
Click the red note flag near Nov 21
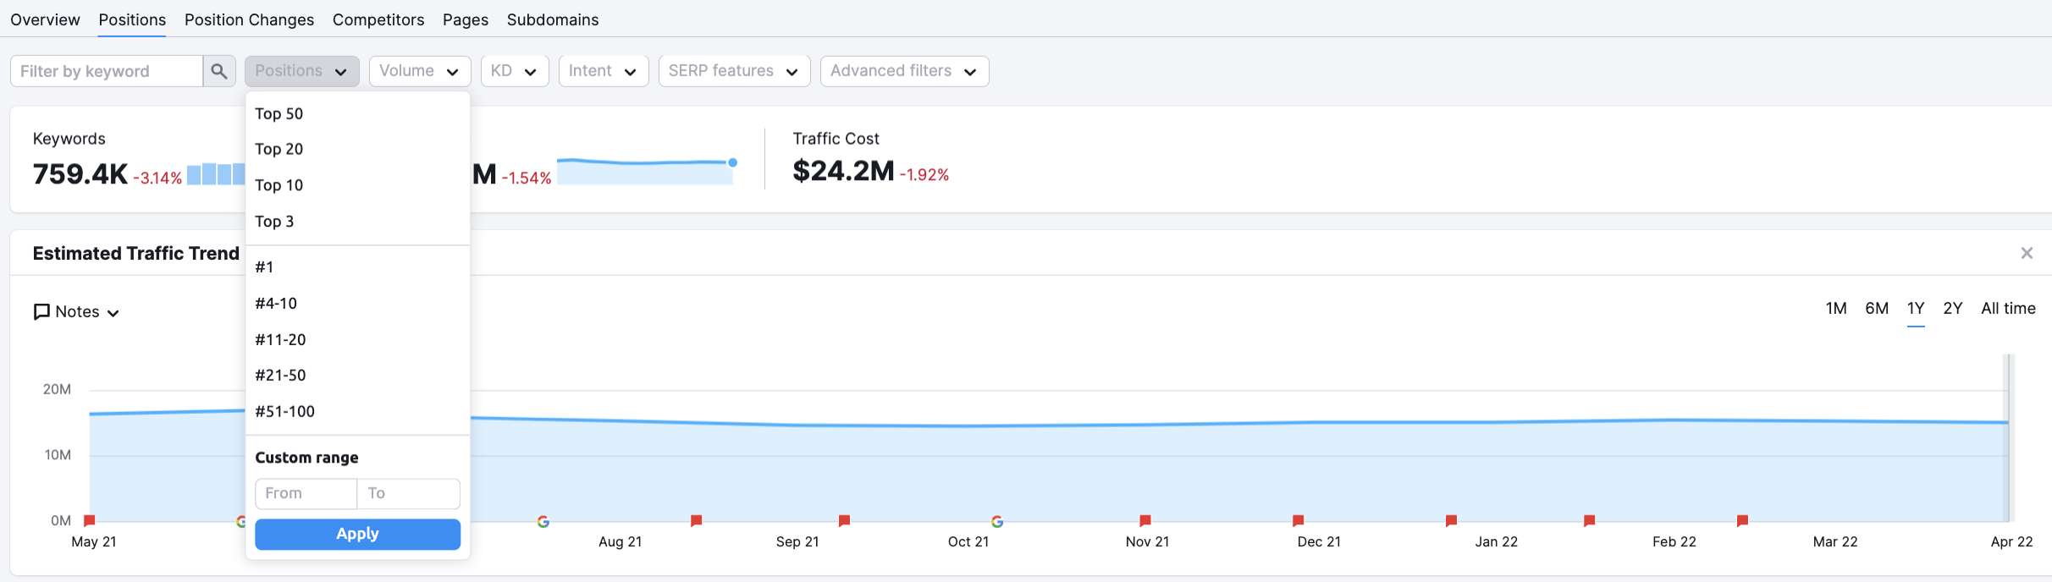click(1145, 520)
